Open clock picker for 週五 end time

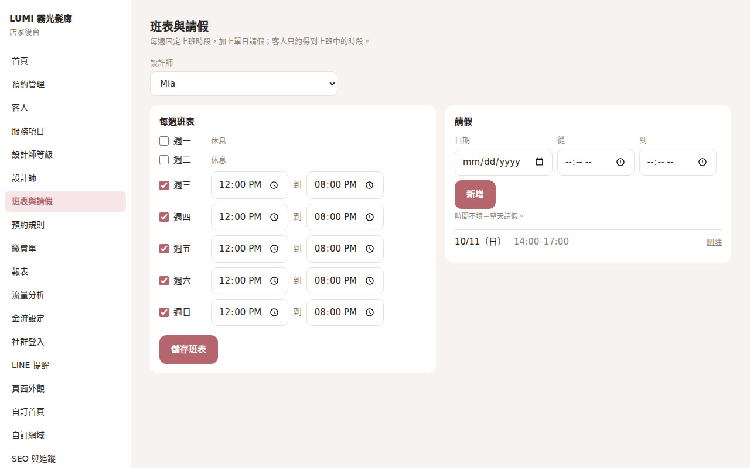(x=369, y=249)
